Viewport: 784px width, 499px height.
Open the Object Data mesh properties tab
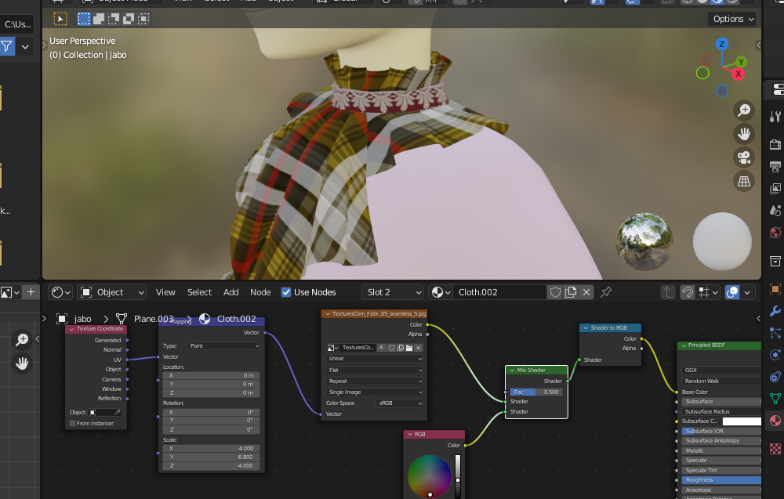coord(775,399)
